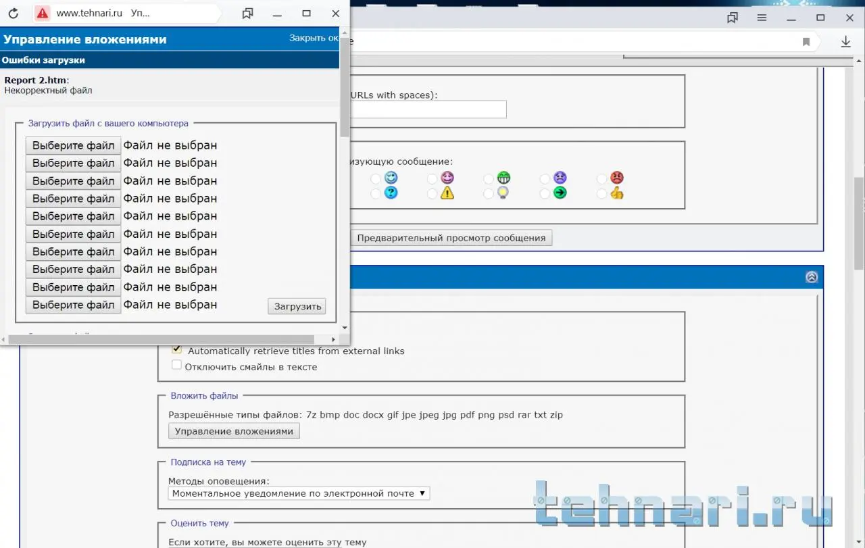Image resolution: width=865 pixels, height=548 pixels.
Task: Click the topmost Выберите файл button
Action: coord(73,145)
